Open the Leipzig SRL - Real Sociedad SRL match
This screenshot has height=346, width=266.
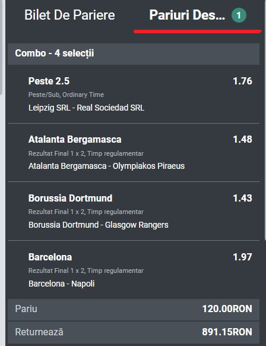[x=86, y=108]
